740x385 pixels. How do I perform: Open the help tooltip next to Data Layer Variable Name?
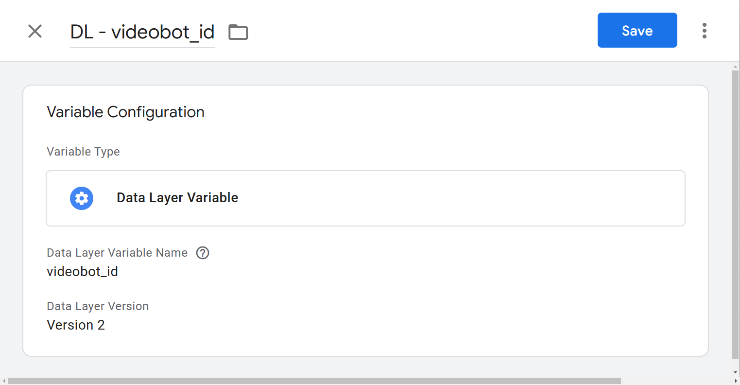point(203,252)
